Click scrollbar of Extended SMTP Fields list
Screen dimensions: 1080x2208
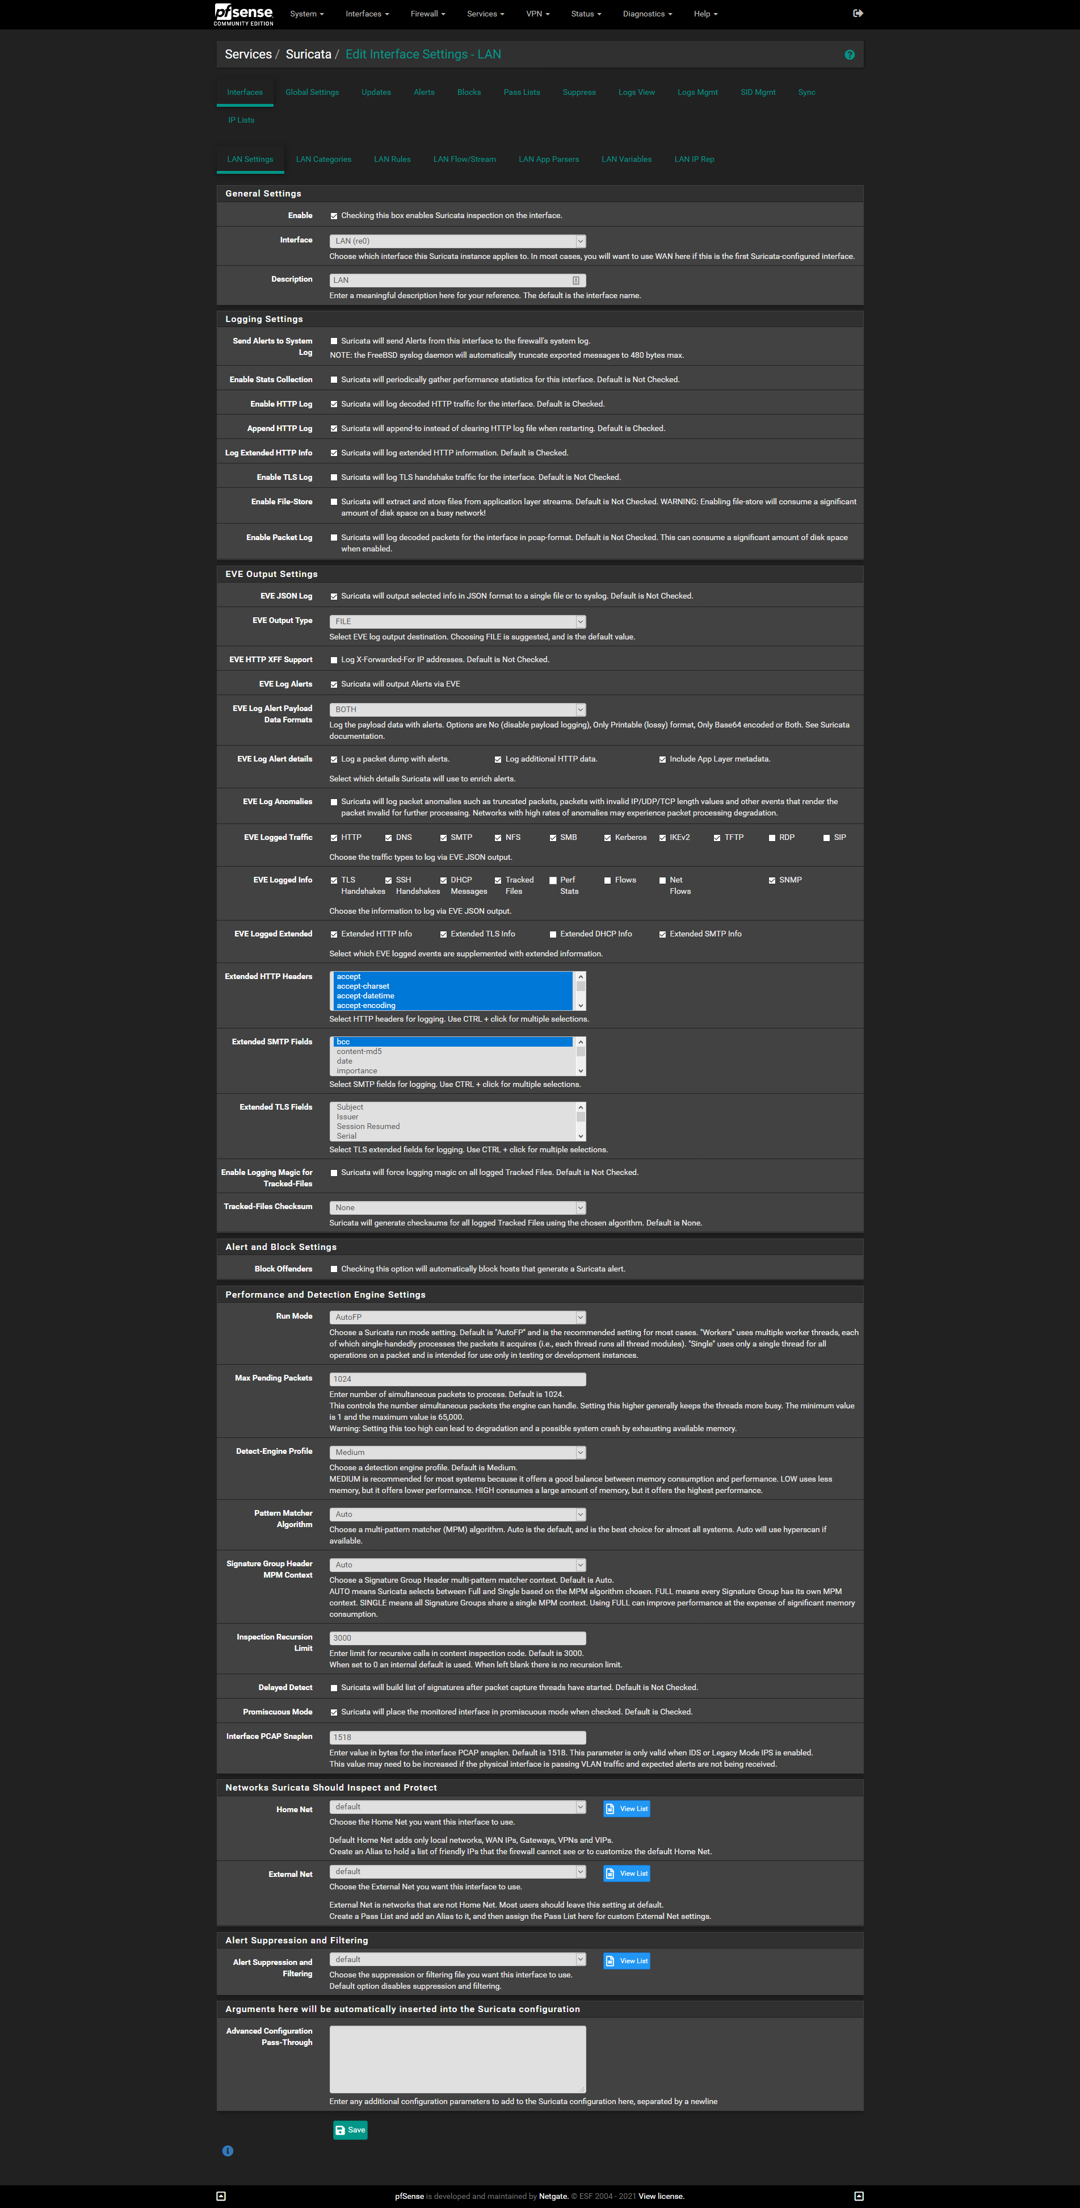(581, 1056)
